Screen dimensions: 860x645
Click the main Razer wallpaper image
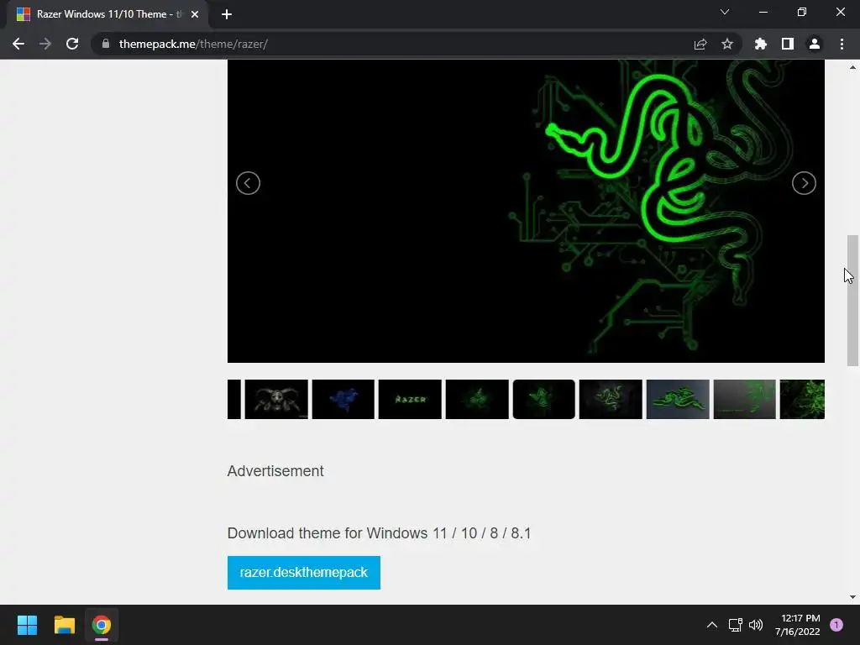[526, 211]
